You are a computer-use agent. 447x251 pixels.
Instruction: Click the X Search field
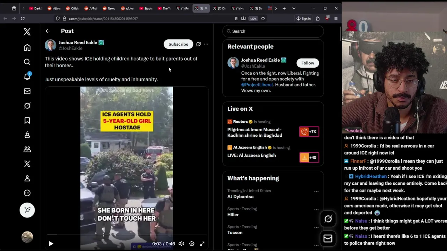pyautogui.click(x=273, y=31)
